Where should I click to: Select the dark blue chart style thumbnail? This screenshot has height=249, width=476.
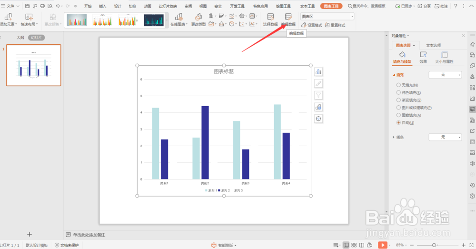point(154,20)
